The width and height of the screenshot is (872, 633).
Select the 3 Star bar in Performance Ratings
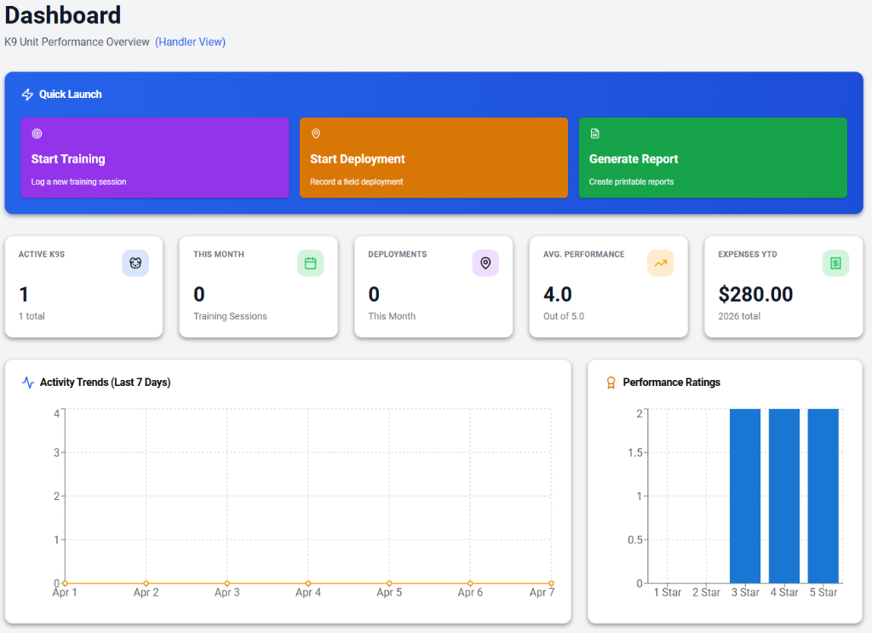[x=745, y=496]
